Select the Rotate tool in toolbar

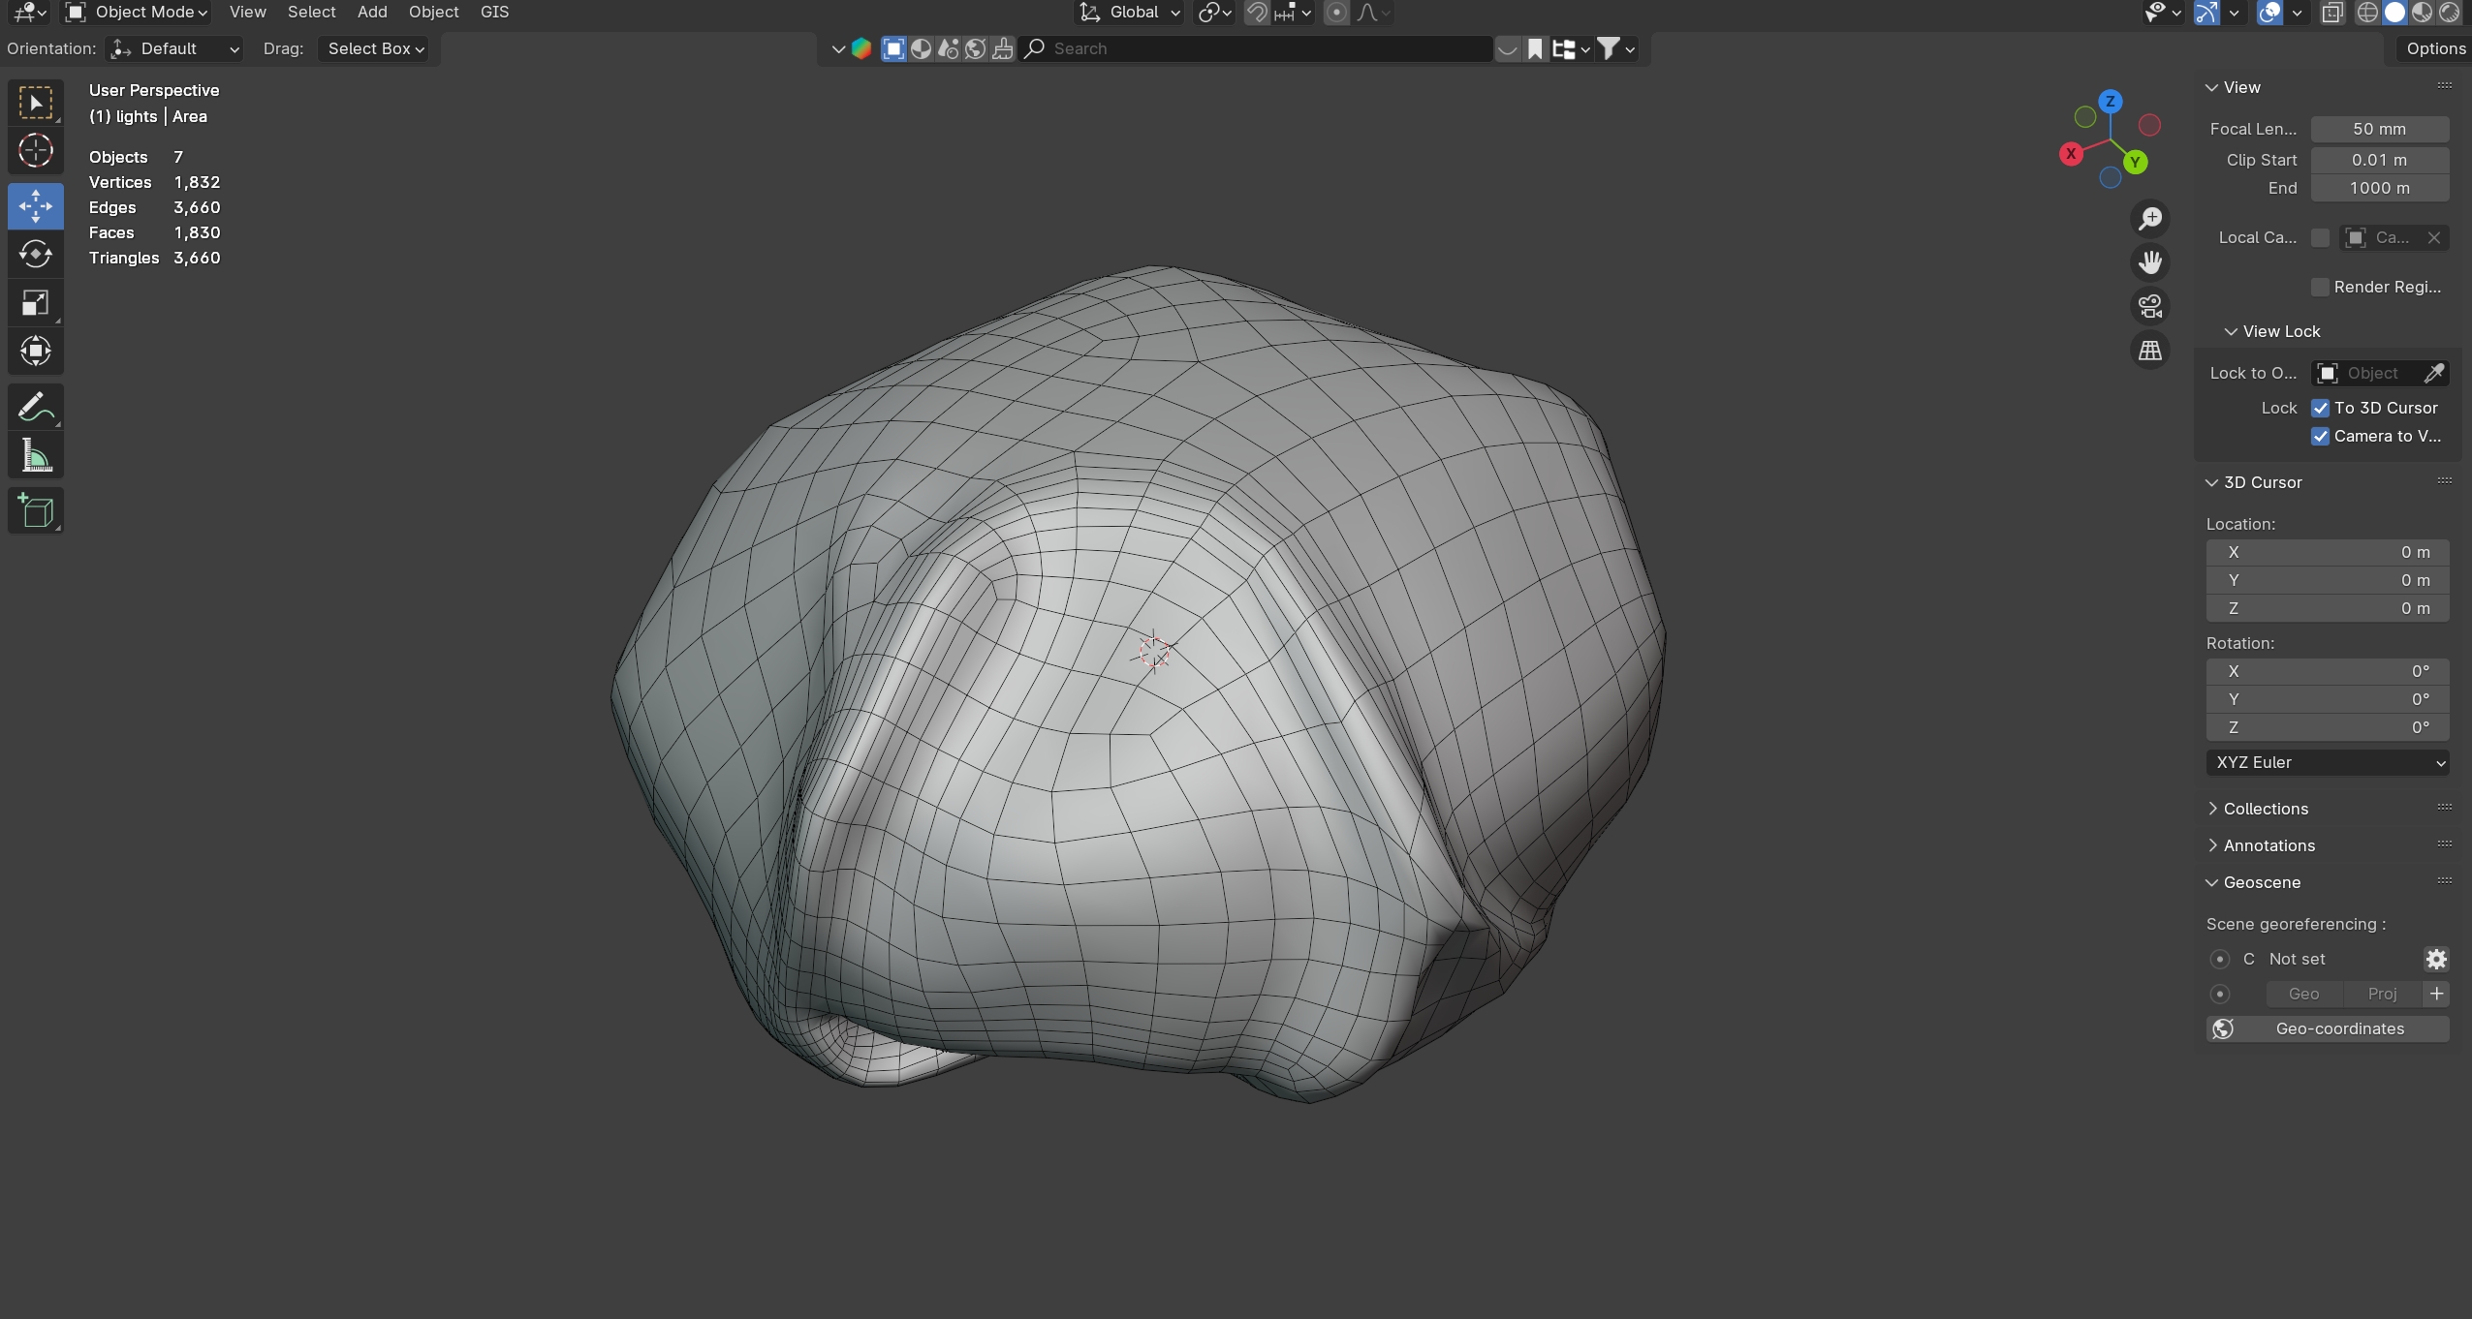click(x=36, y=255)
